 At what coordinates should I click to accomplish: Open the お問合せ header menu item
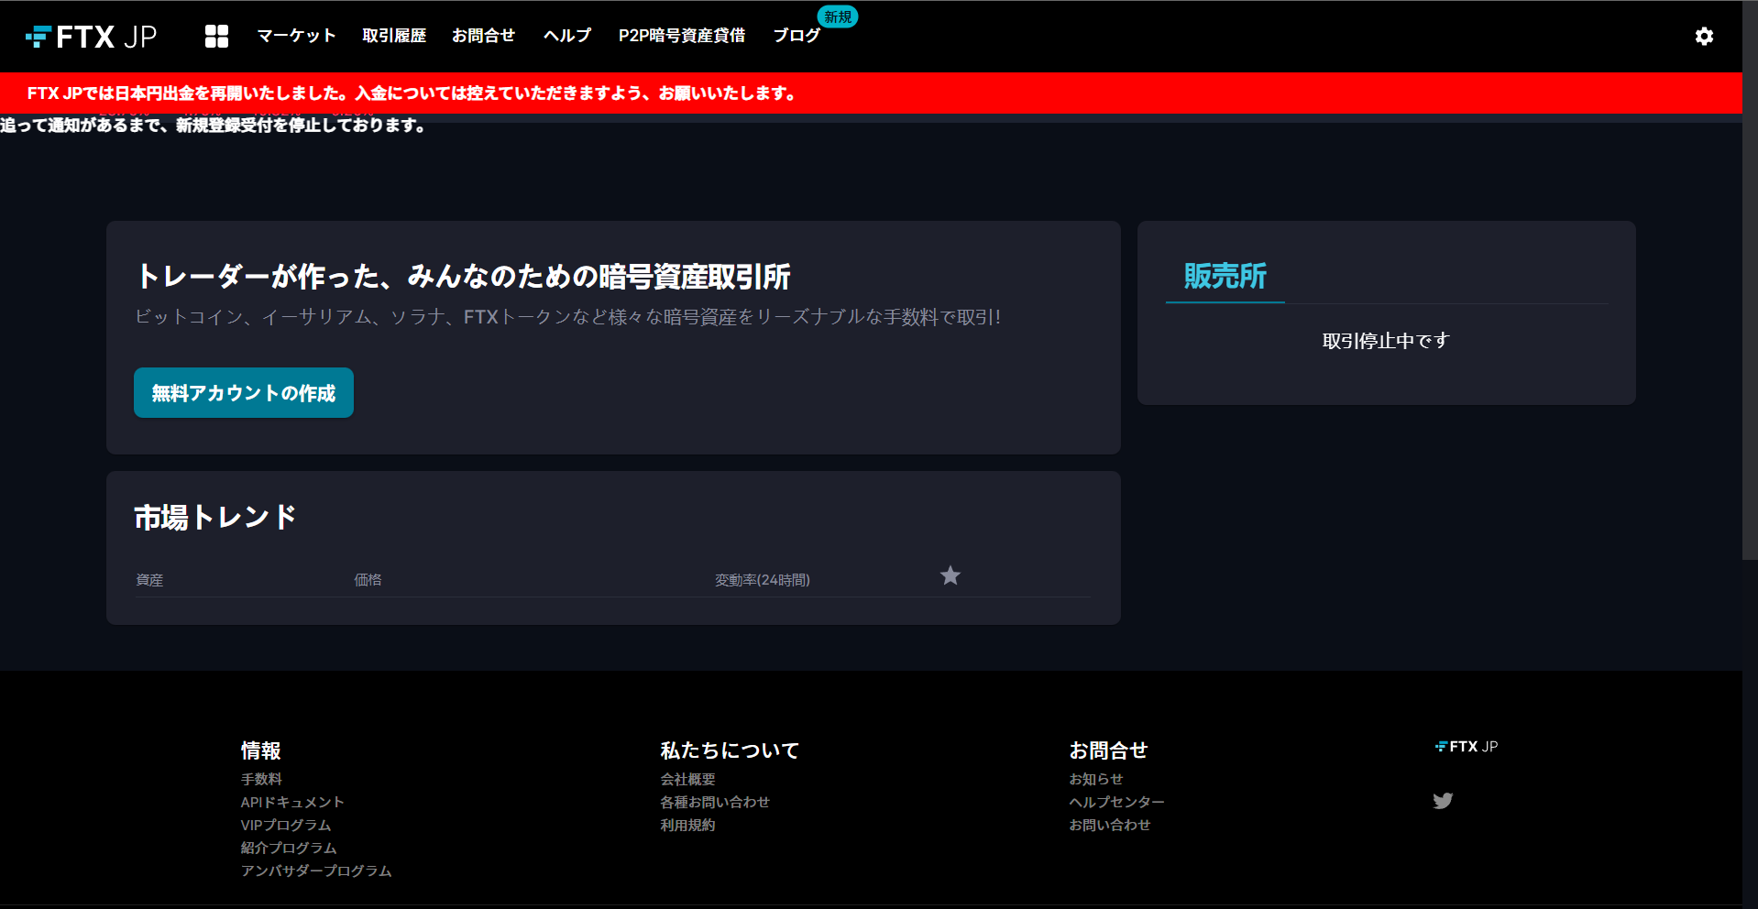pyautogui.click(x=484, y=36)
